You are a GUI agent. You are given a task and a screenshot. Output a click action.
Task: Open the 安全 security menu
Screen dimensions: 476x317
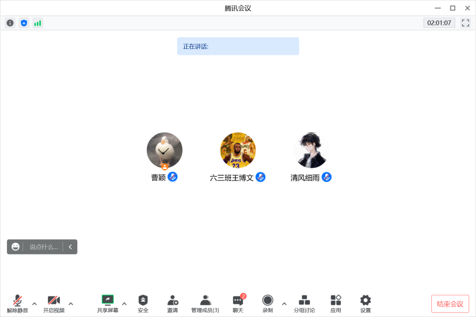click(143, 304)
